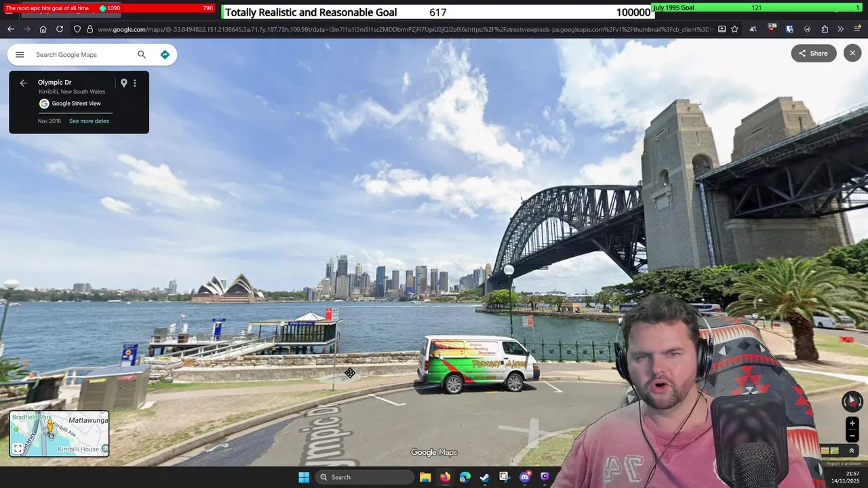Image resolution: width=868 pixels, height=488 pixels.
Task: Open the three-dot options in Olympic Dr panel
Action: point(135,83)
